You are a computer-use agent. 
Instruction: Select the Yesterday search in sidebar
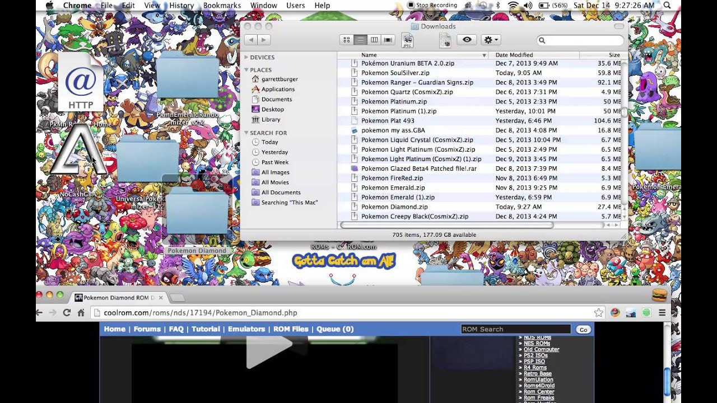(x=270, y=152)
